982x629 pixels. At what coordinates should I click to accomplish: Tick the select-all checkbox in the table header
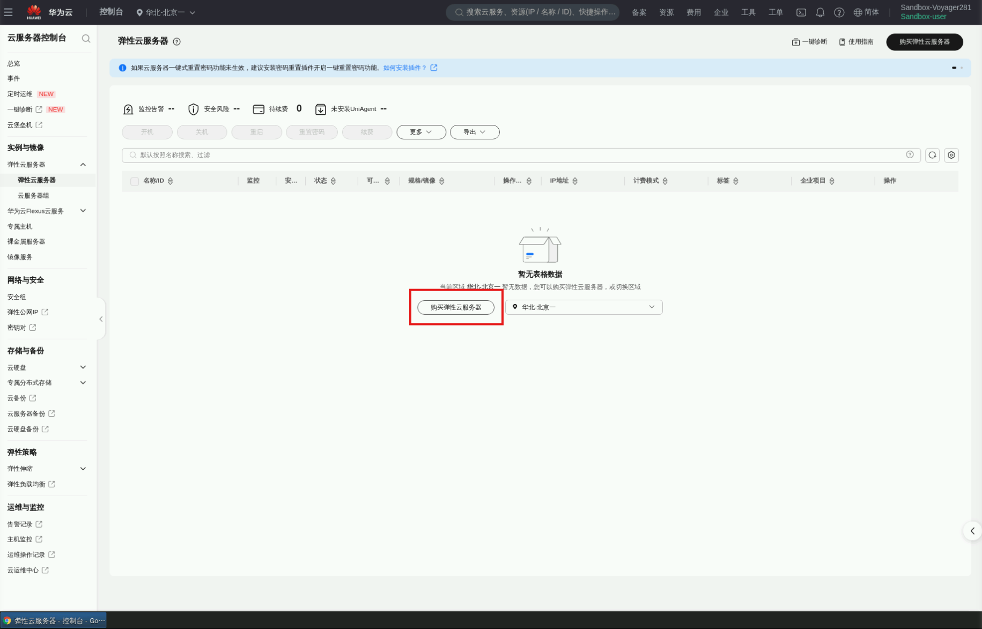click(x=135, y=181)
